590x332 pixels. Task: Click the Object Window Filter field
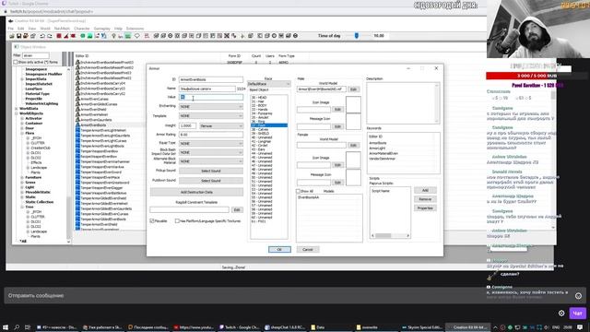click(x=36, y=55)
